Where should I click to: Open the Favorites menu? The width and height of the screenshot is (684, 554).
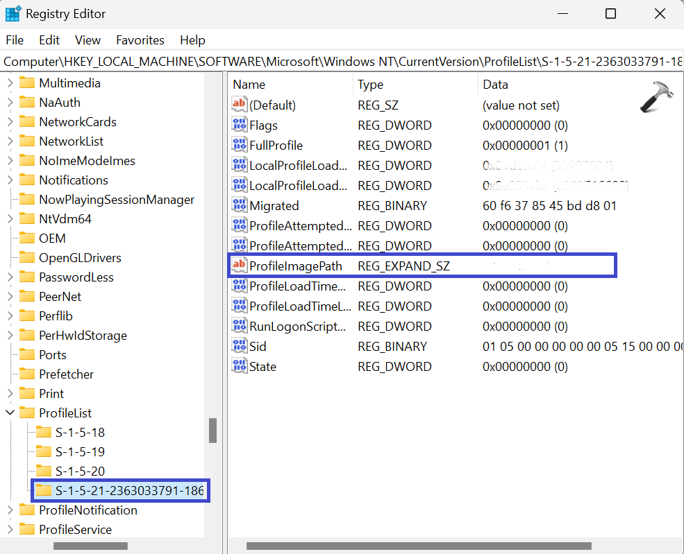140,40
